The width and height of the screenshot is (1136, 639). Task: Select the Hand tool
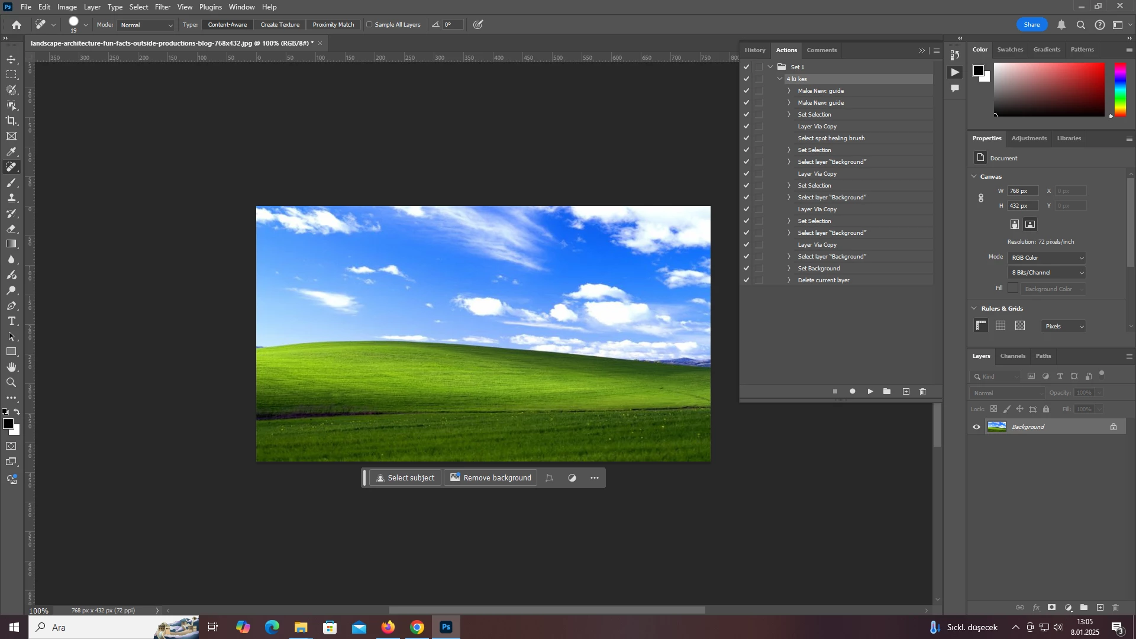(x=11, y=367)
